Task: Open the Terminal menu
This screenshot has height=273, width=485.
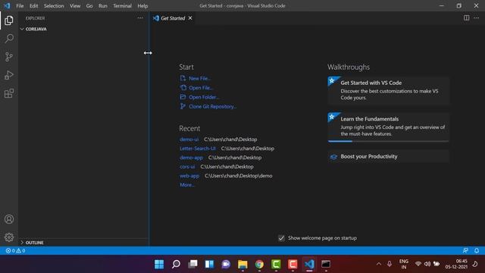Action: click(122, 5)
